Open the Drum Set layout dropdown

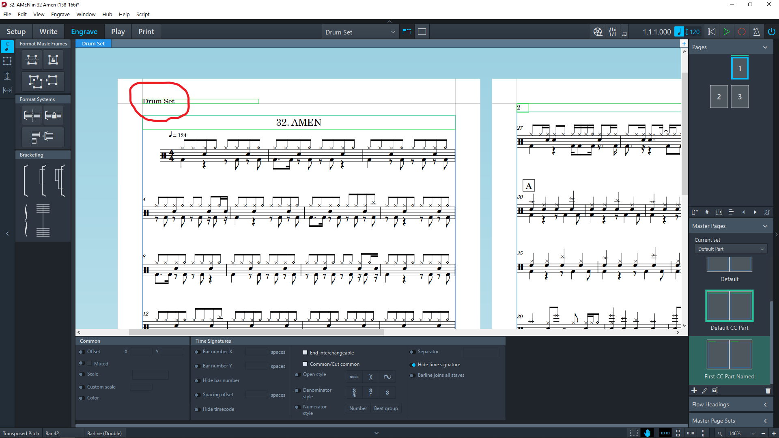click(359, 32)
